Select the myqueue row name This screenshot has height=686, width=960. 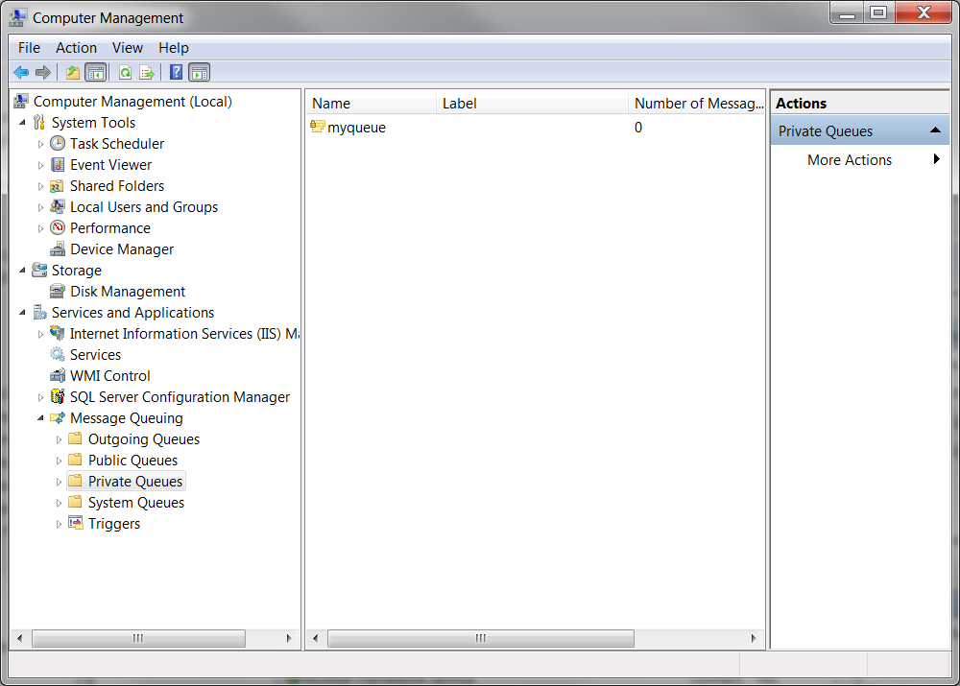356,128
